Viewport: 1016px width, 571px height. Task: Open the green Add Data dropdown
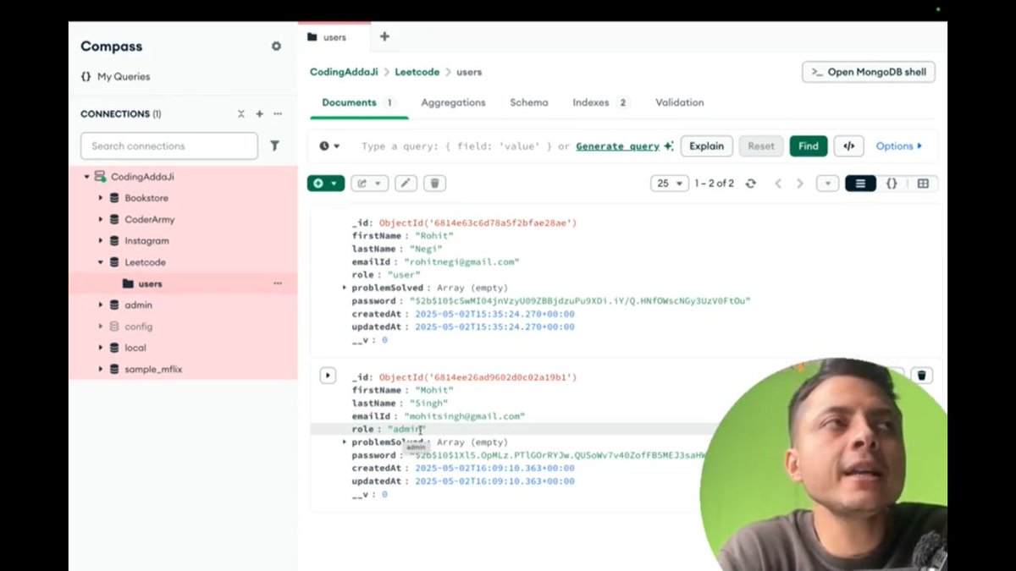click(326, 184)
